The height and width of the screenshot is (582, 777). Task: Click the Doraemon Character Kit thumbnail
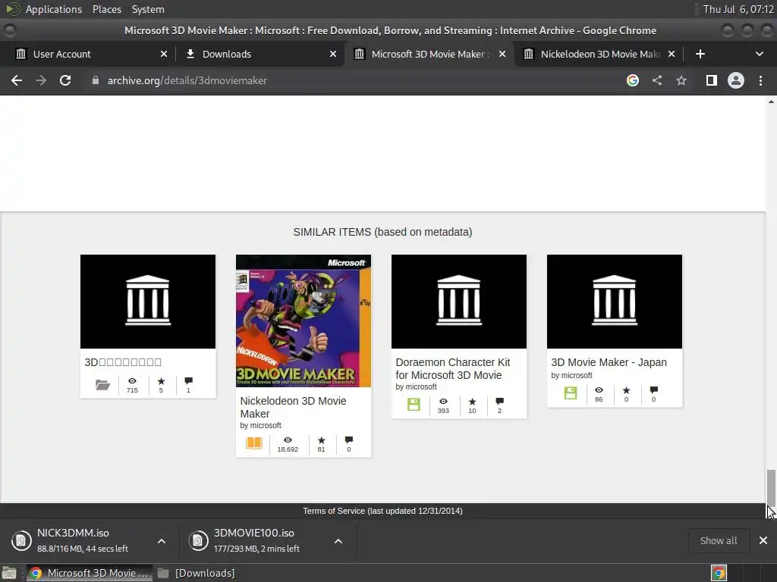coord(459,302)
